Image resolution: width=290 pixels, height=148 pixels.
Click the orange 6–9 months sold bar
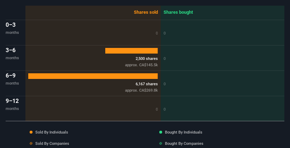coord(93,76)
